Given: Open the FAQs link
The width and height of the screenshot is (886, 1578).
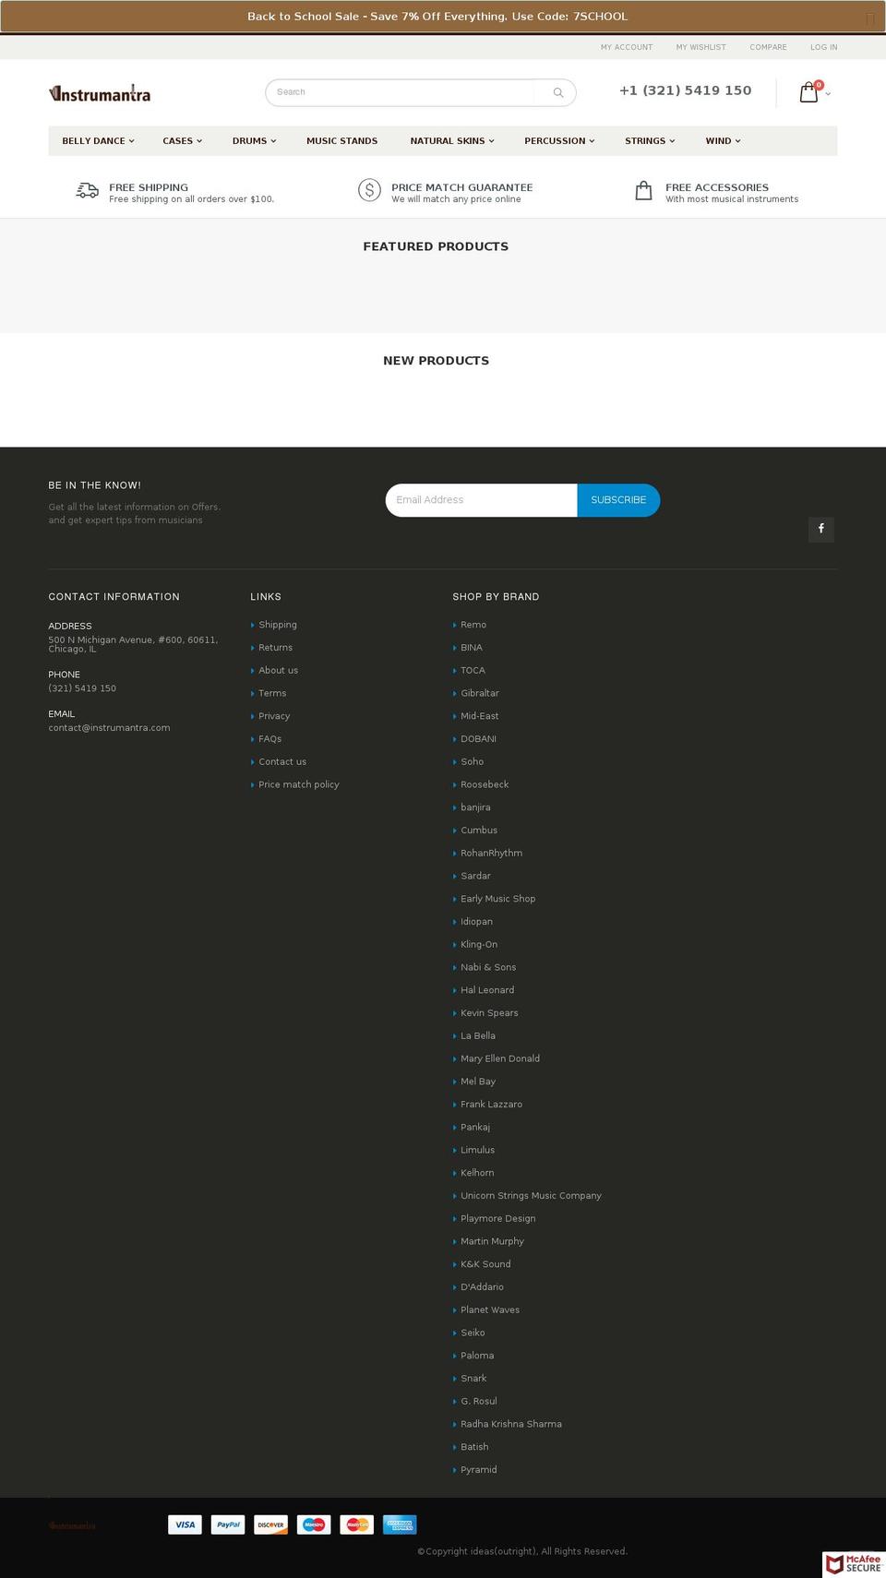Looking at the screenshot, I should coord(269,739).
